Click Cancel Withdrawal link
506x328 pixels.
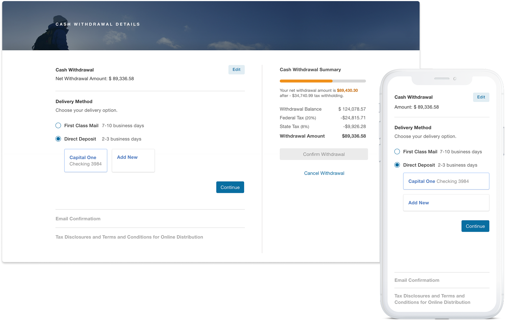pyautogui.click(x=324, y=173)
